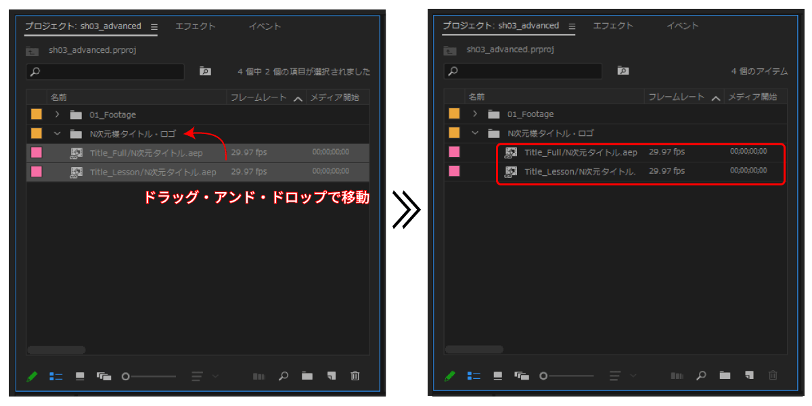Viewport: 812px width, 406px height.
Task: Click 01_Footage folder icon in left panel
Action: coord(76,115)
